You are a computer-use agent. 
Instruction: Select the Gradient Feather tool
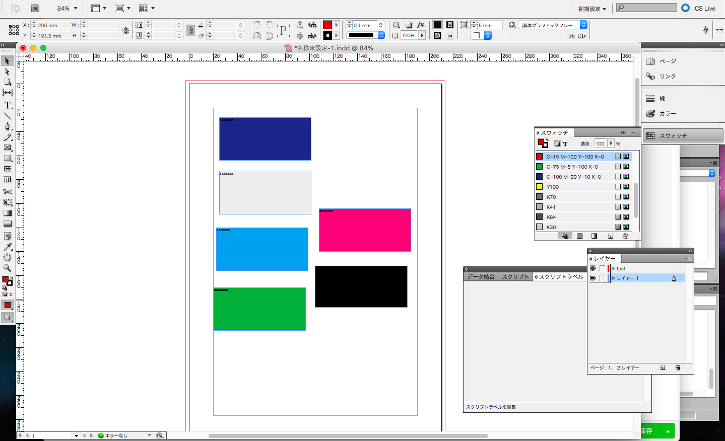coord(7,224)
